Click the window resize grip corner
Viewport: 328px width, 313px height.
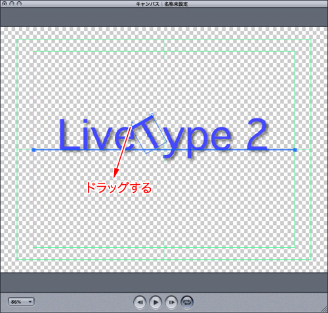[x=325, y=310]
